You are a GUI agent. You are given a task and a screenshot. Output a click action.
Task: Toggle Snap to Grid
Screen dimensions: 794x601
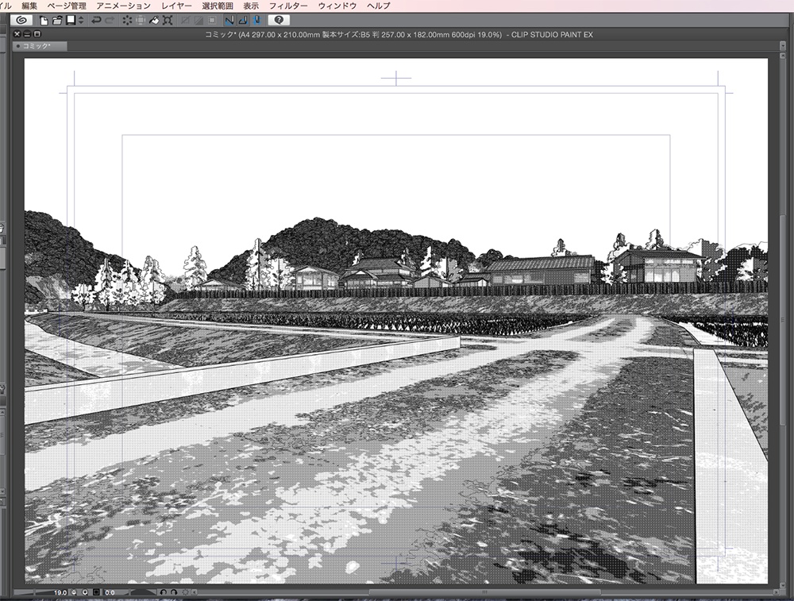256,21
